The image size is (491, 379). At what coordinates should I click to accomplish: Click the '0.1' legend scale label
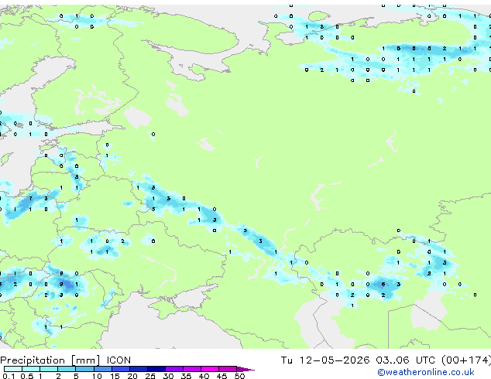(9, 376)
